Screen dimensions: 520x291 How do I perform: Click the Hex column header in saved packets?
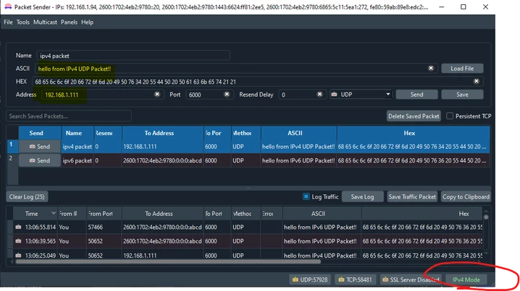tap(414, 133)
